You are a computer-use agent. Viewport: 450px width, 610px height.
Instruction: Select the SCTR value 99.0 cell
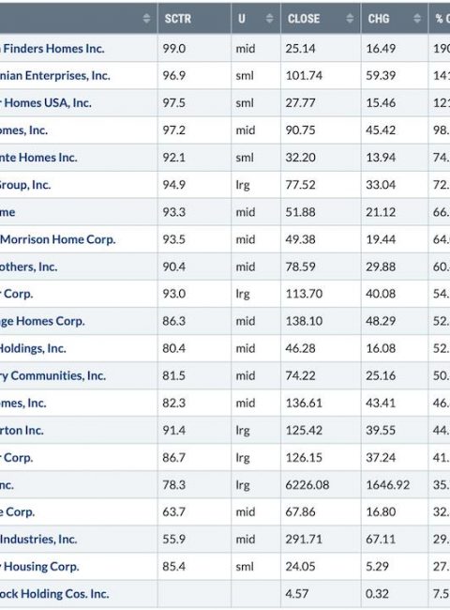(x=173, y=49)
